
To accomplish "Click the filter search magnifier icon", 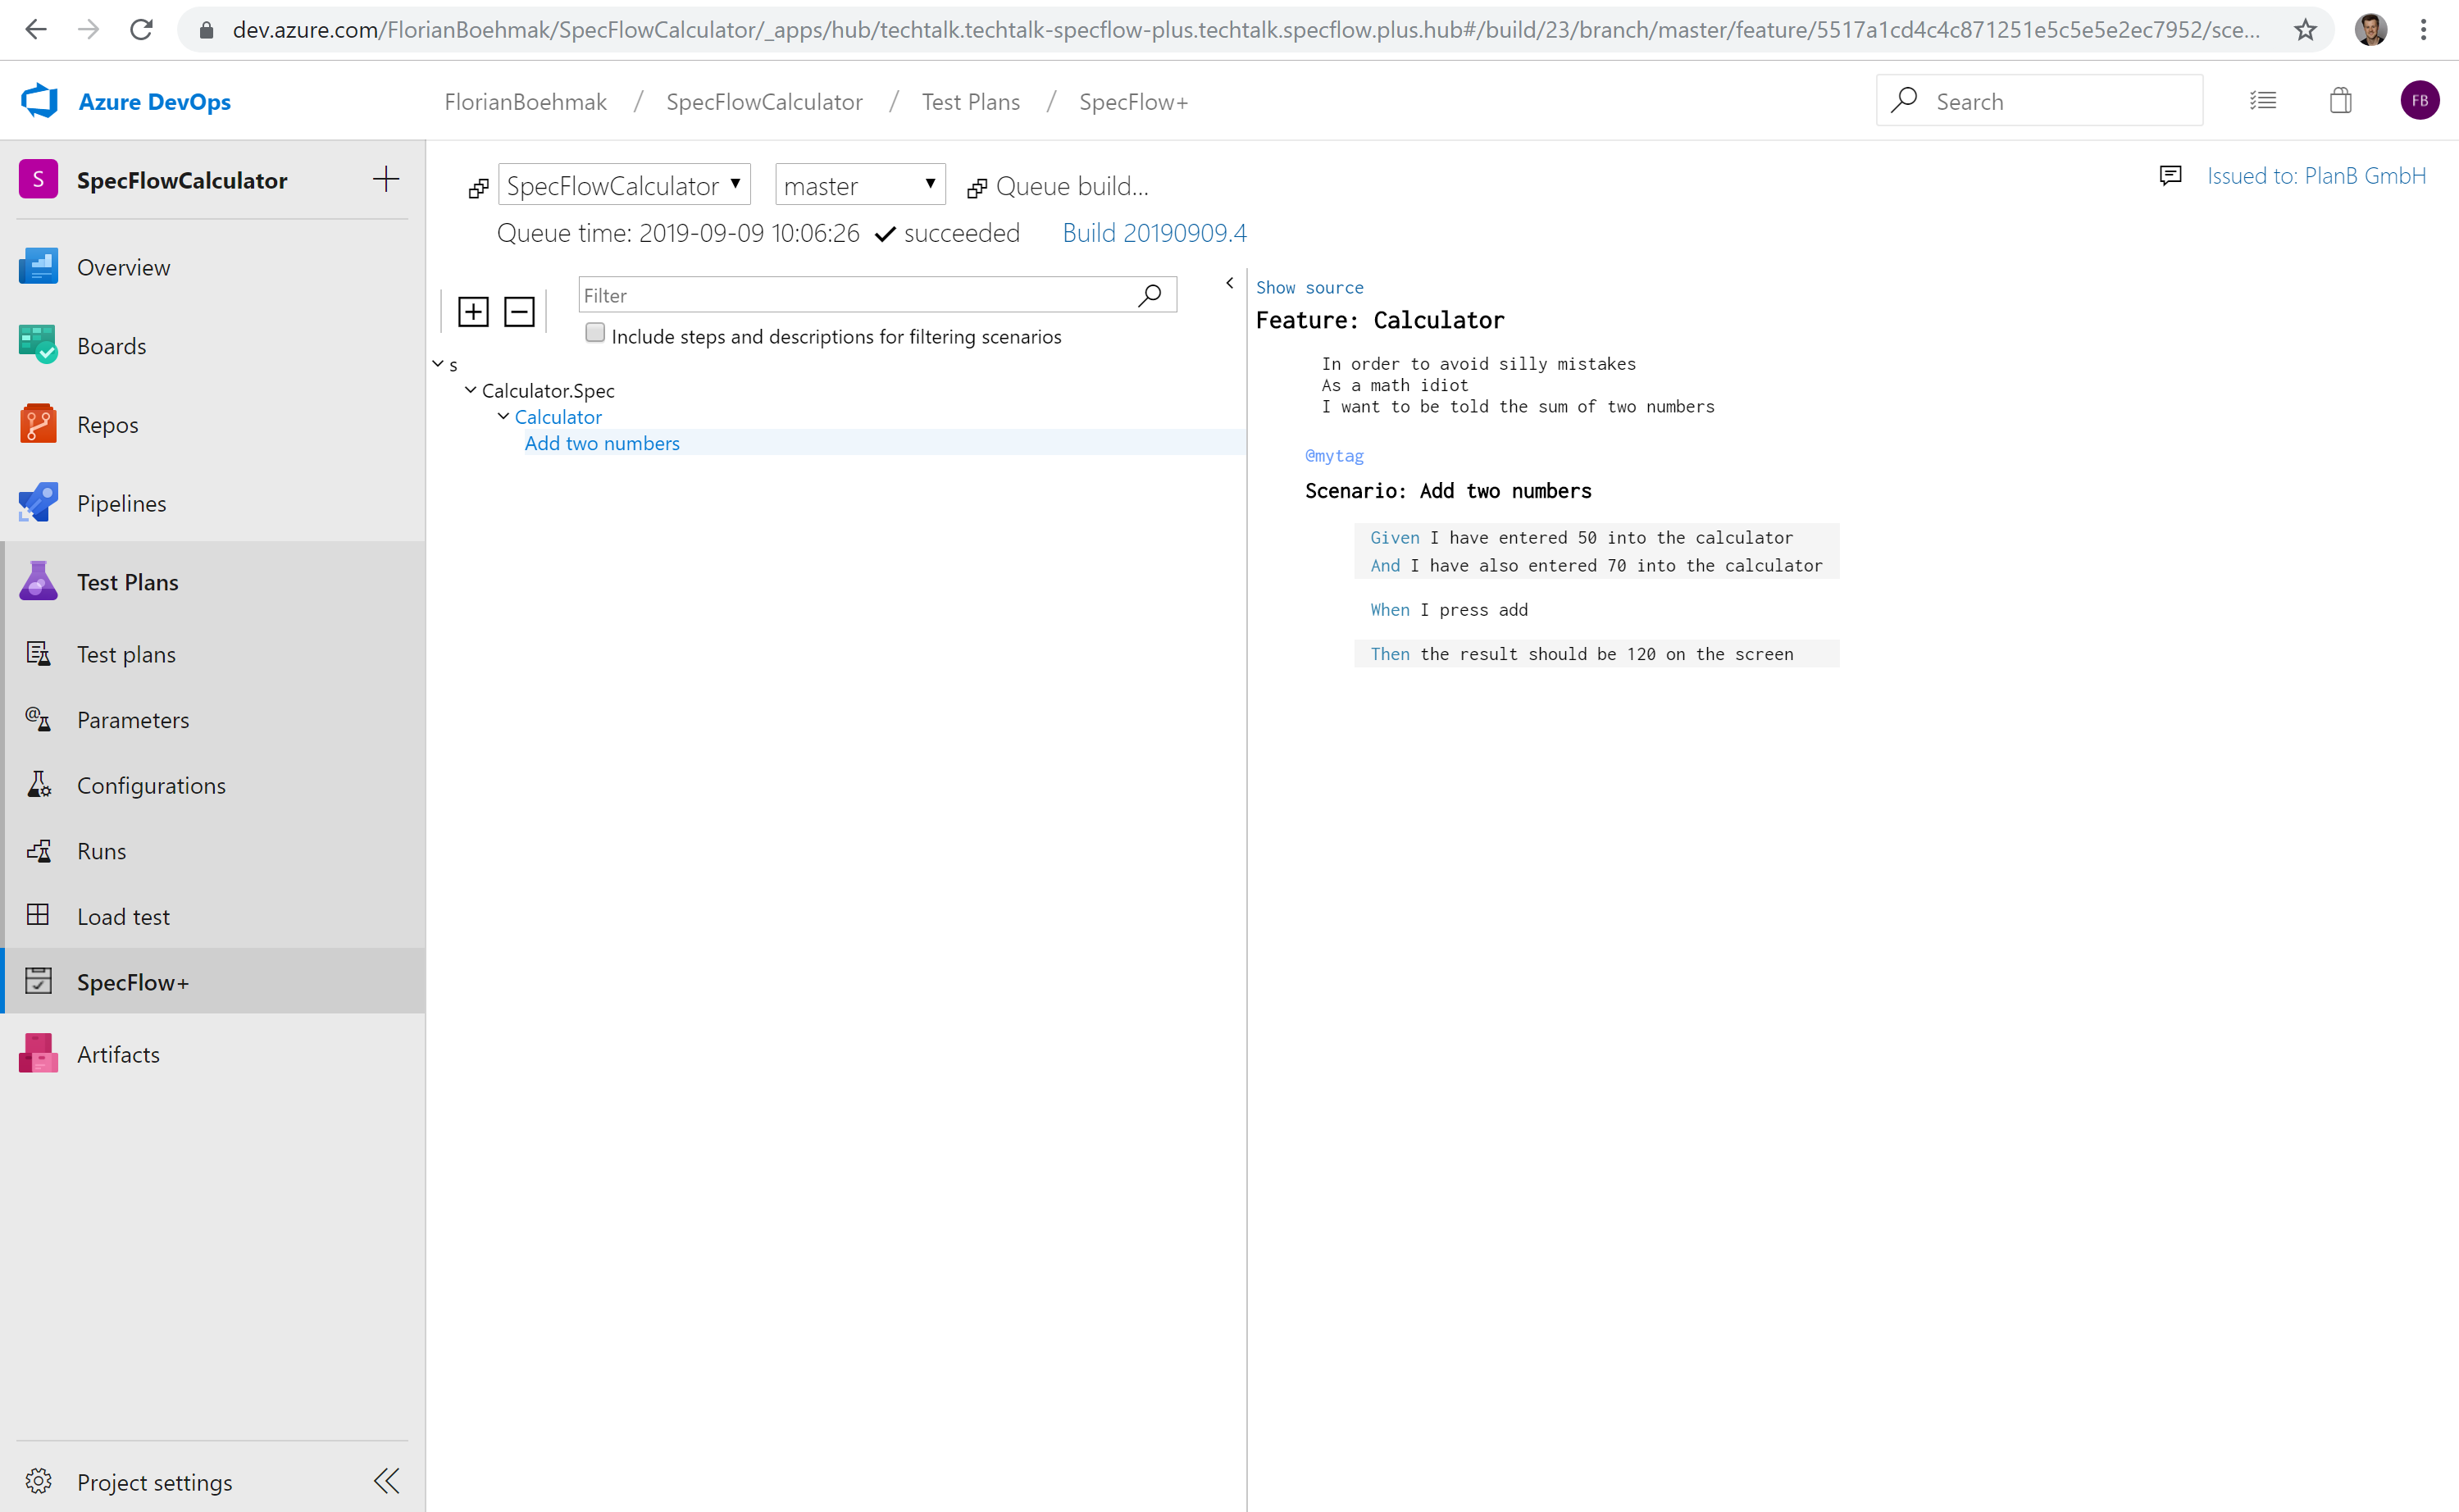I will (1150, 295).
